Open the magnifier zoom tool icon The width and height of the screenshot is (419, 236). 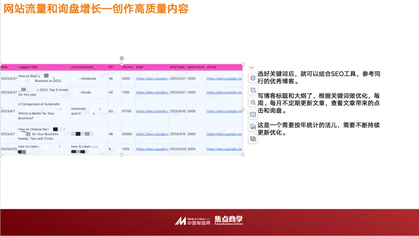click(253, 102)
